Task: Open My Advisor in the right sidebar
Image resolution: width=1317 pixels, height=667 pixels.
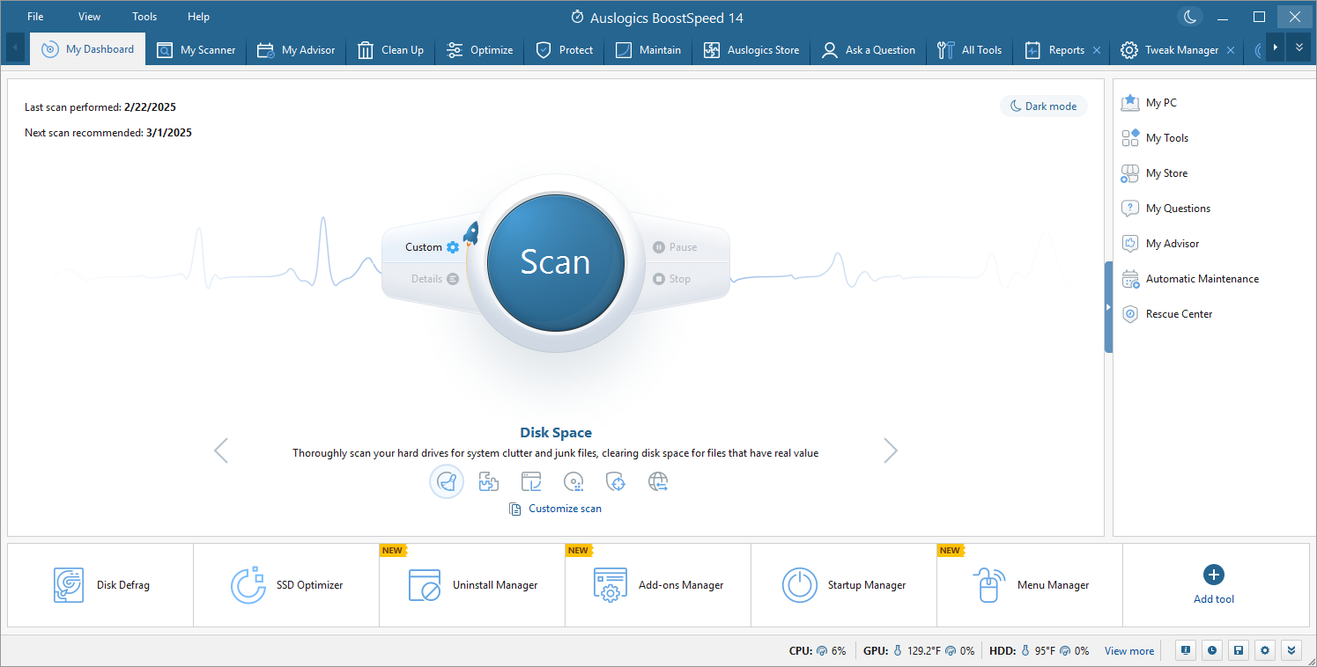Action: click(1159, 244)
